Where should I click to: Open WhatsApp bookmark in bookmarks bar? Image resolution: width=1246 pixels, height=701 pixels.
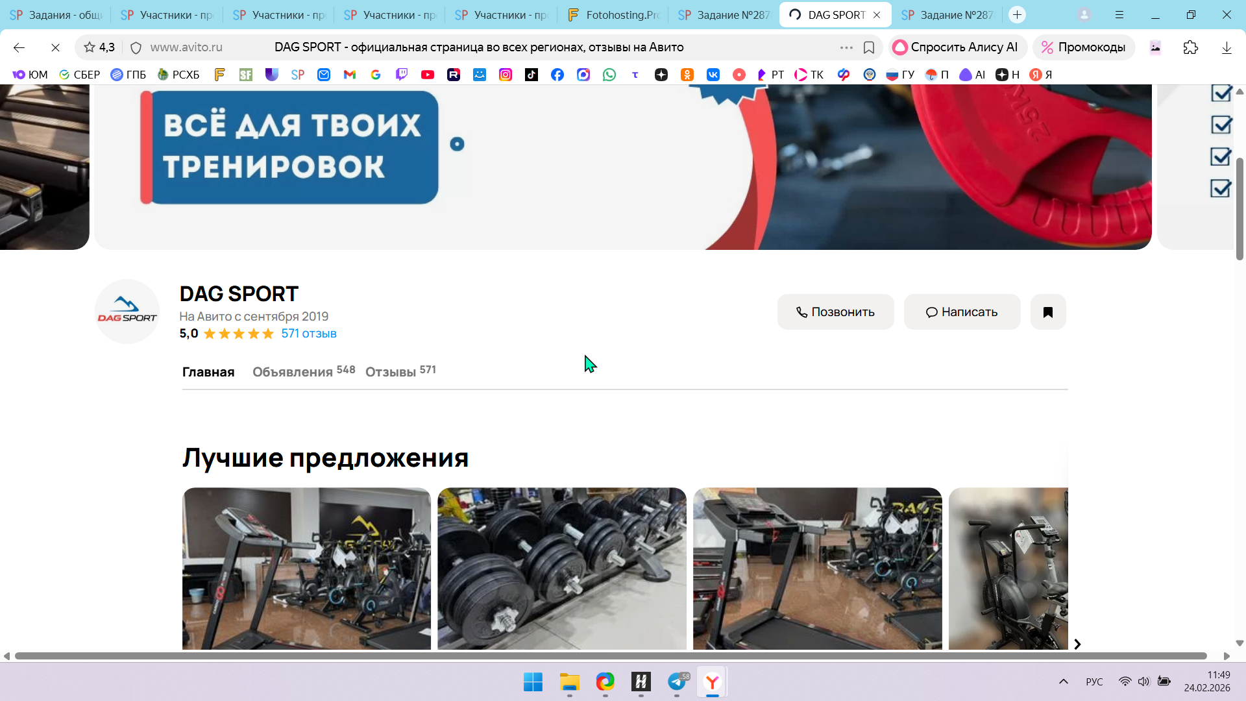(609, 75)
